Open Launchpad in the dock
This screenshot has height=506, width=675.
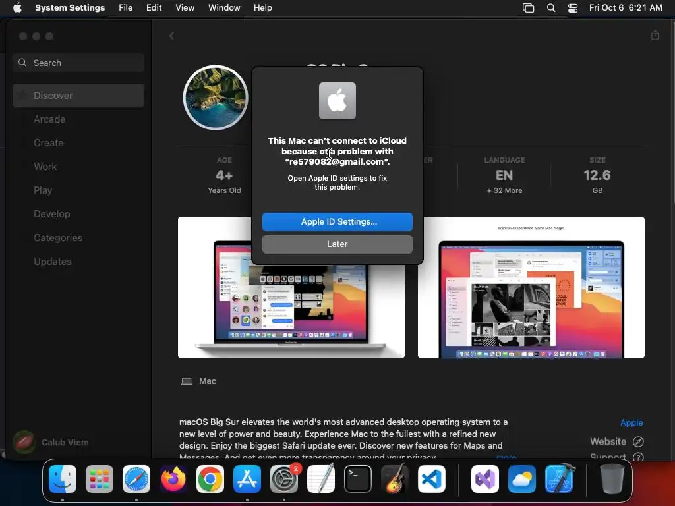coord(100,479)
